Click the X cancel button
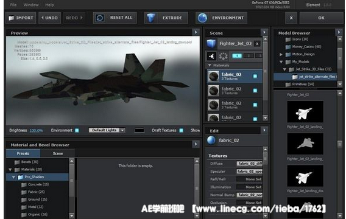The image size is (346, 219). [x=291, y=18]
